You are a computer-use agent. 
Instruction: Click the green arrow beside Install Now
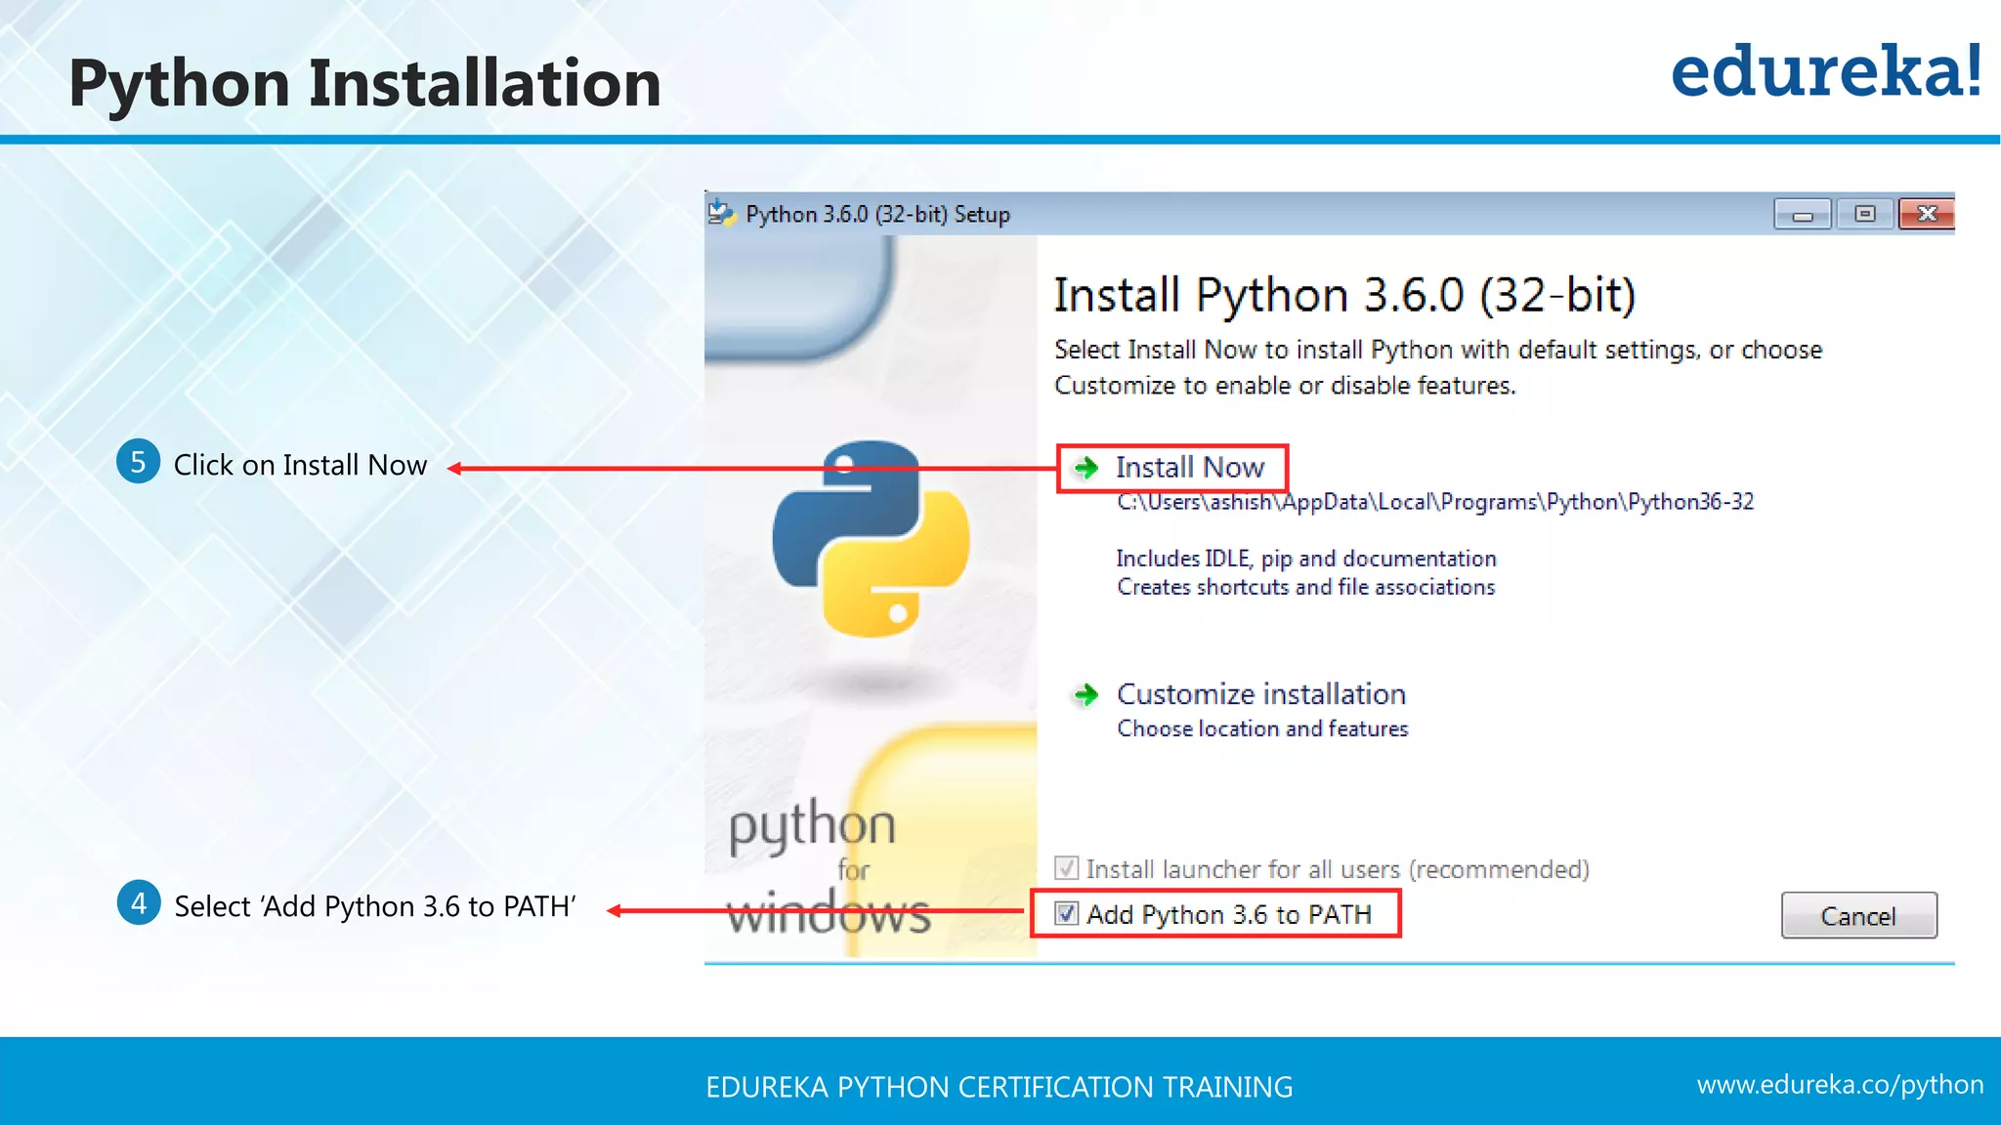pyautogui.click(x=1086, y=468)
